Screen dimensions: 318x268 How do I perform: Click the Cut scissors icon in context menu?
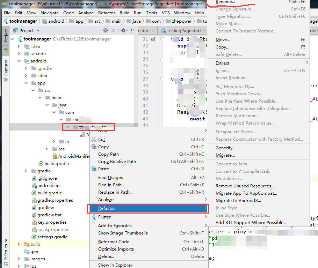94,139
